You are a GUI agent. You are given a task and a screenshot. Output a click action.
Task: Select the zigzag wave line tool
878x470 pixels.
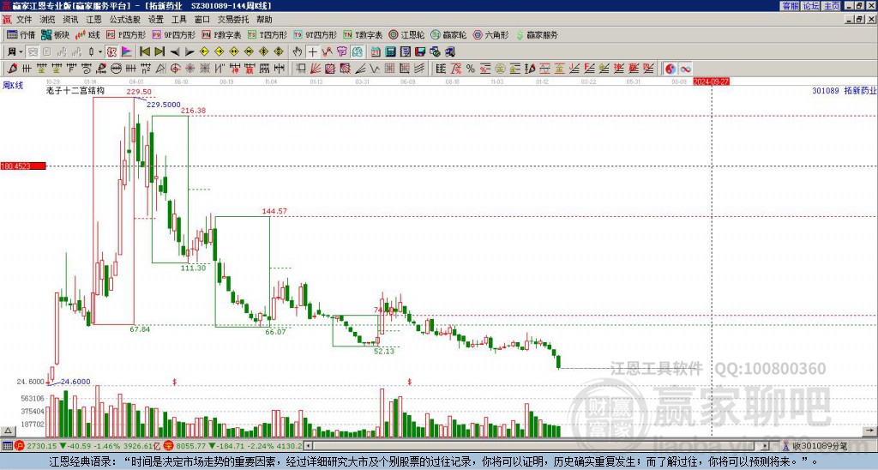tap(375, 69)
